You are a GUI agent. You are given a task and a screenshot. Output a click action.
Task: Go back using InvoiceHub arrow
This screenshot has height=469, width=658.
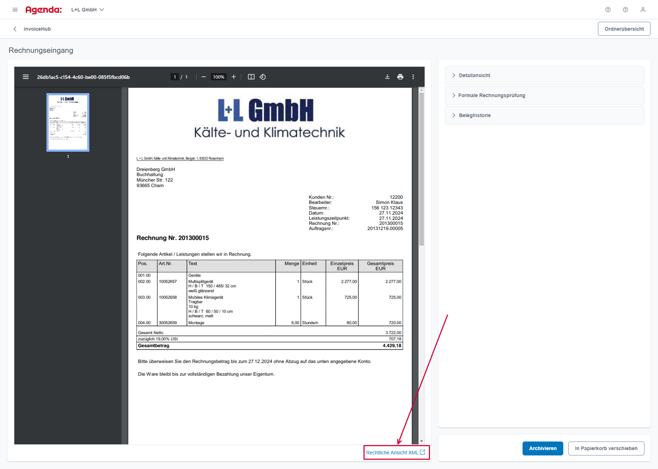(15, 29)
